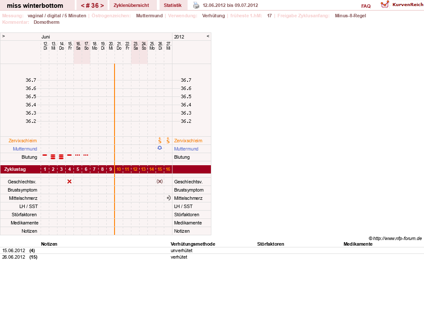The width and height of the screenshot is (424, 330).
Task: Select cycle day 1 in Zyklustag row
Action: pyautogui.click(x=45, y=170)
